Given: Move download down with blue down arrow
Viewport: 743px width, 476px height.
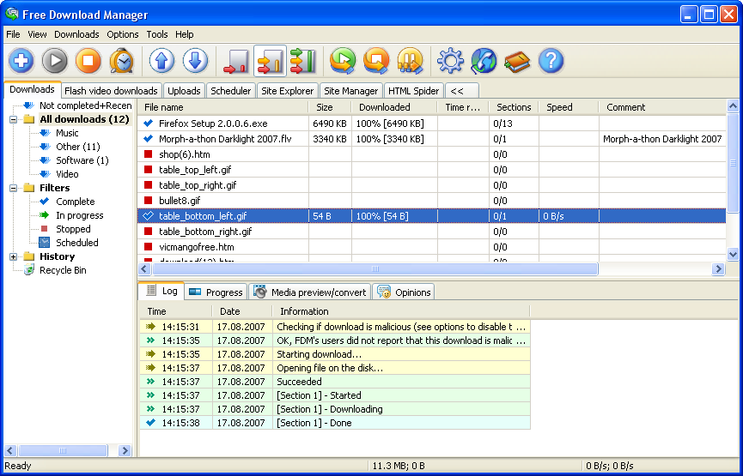Looking at the screenshot, I should (x=195, y=61).
